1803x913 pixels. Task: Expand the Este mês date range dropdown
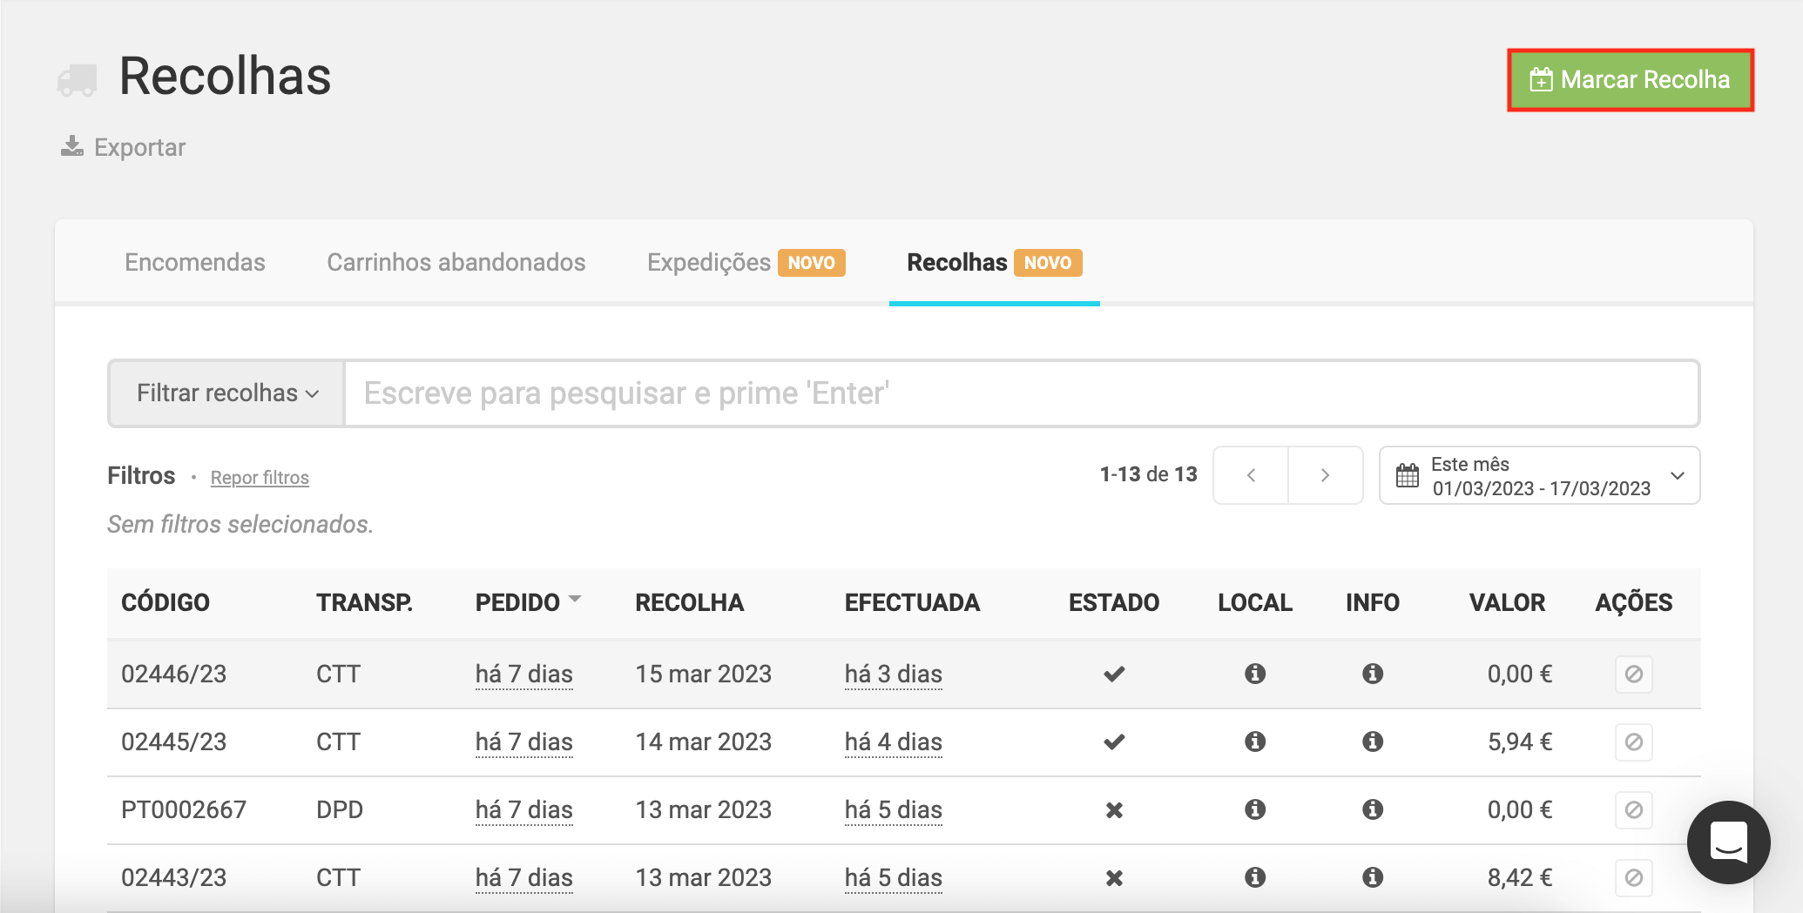(x=1678, y=475)
